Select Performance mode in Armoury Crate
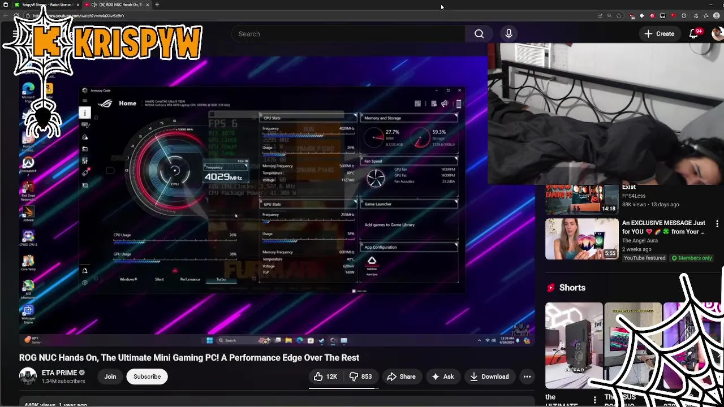The width and height of the screenshot is (724, 407). click(190, 279)
